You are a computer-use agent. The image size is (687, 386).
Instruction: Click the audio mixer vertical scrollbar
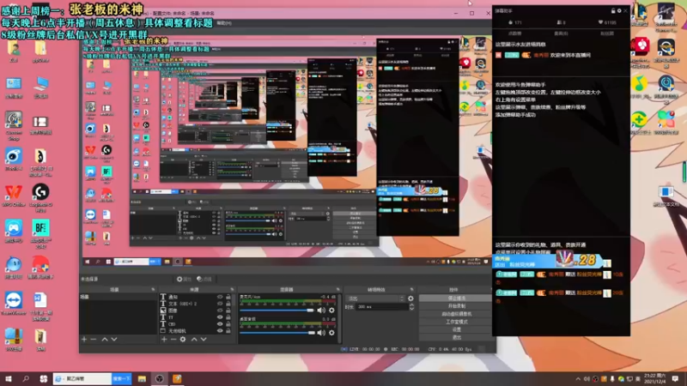pyautogui.click(x=339, y=317)
